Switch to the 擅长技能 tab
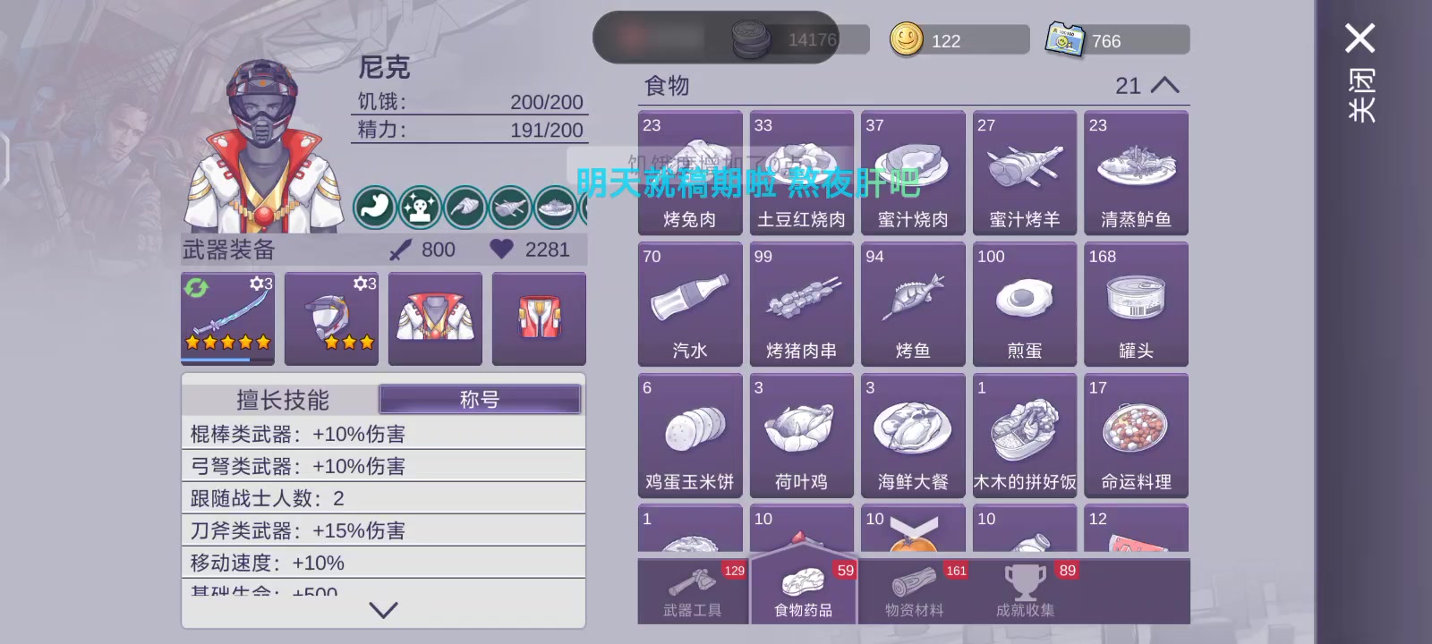Screen dimensions: 1432x644 [x=282, y=399]
